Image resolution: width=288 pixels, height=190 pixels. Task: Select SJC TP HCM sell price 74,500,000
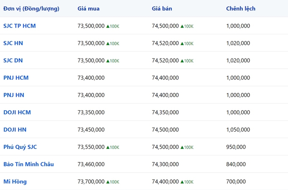coord(165,26)
